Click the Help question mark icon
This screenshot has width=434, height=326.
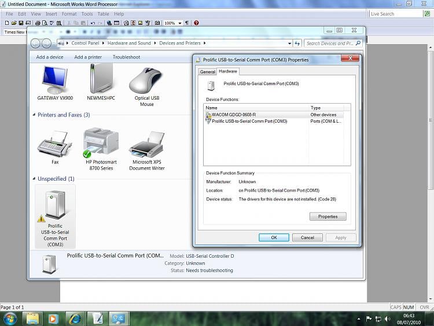click(x=196, y=23)
